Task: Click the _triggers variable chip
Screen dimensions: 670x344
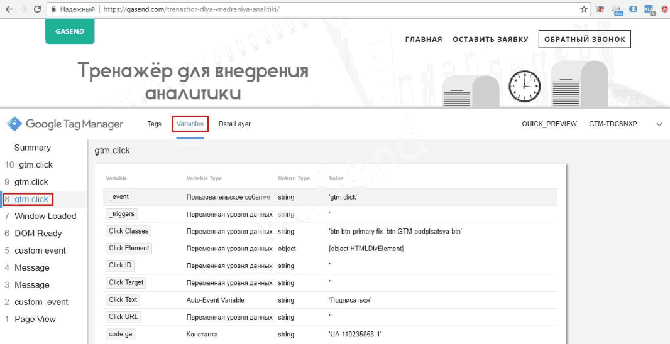Action: (x=121, y=214)
